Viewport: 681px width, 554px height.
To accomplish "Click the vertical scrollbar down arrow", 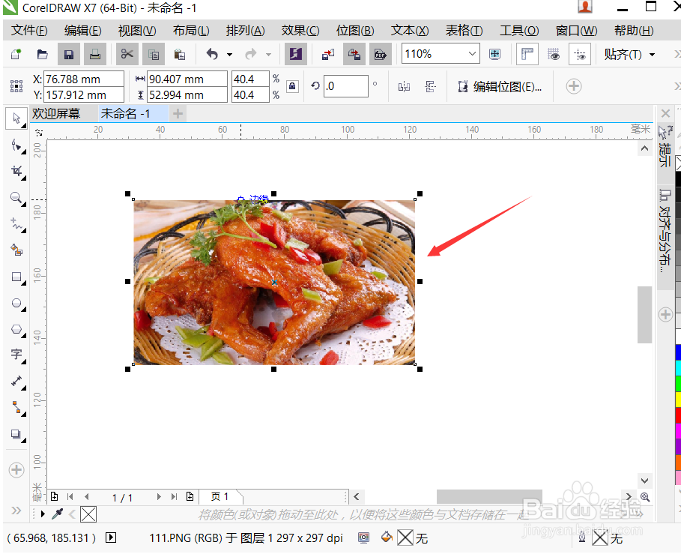I will click(x=644, y=481).
